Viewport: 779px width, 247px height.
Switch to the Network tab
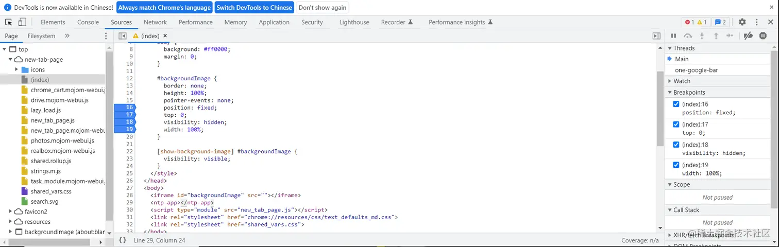tap(155, 22)
